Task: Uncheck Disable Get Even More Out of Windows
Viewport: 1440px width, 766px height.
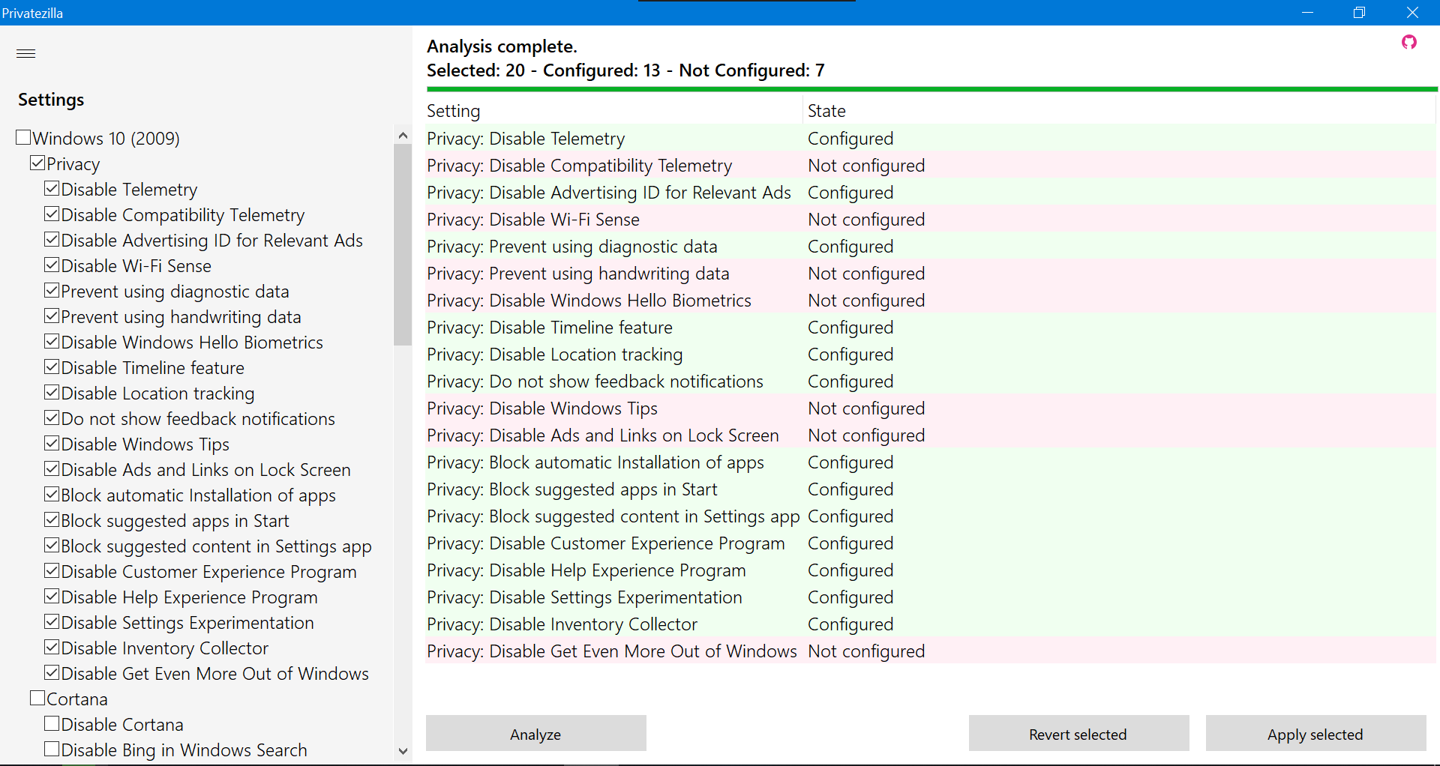Action: click(x=52, y=672)
